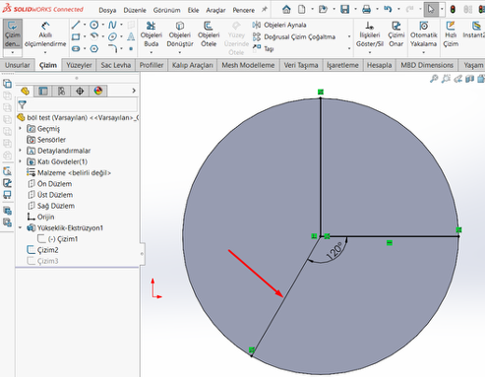Open the FeatureManager design tree tab
Viewport: 486px width, 378px height.
tap(26, 91)
